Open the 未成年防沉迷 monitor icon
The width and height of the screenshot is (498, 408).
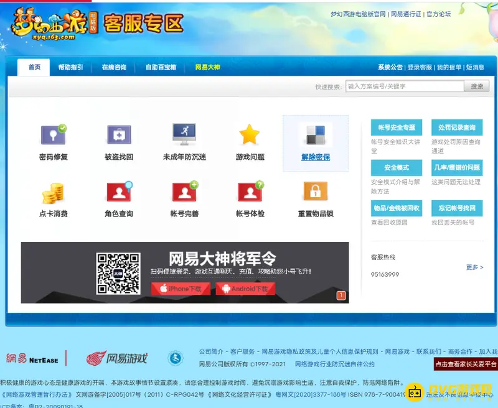pyautogui.click(x=184, y=134)
